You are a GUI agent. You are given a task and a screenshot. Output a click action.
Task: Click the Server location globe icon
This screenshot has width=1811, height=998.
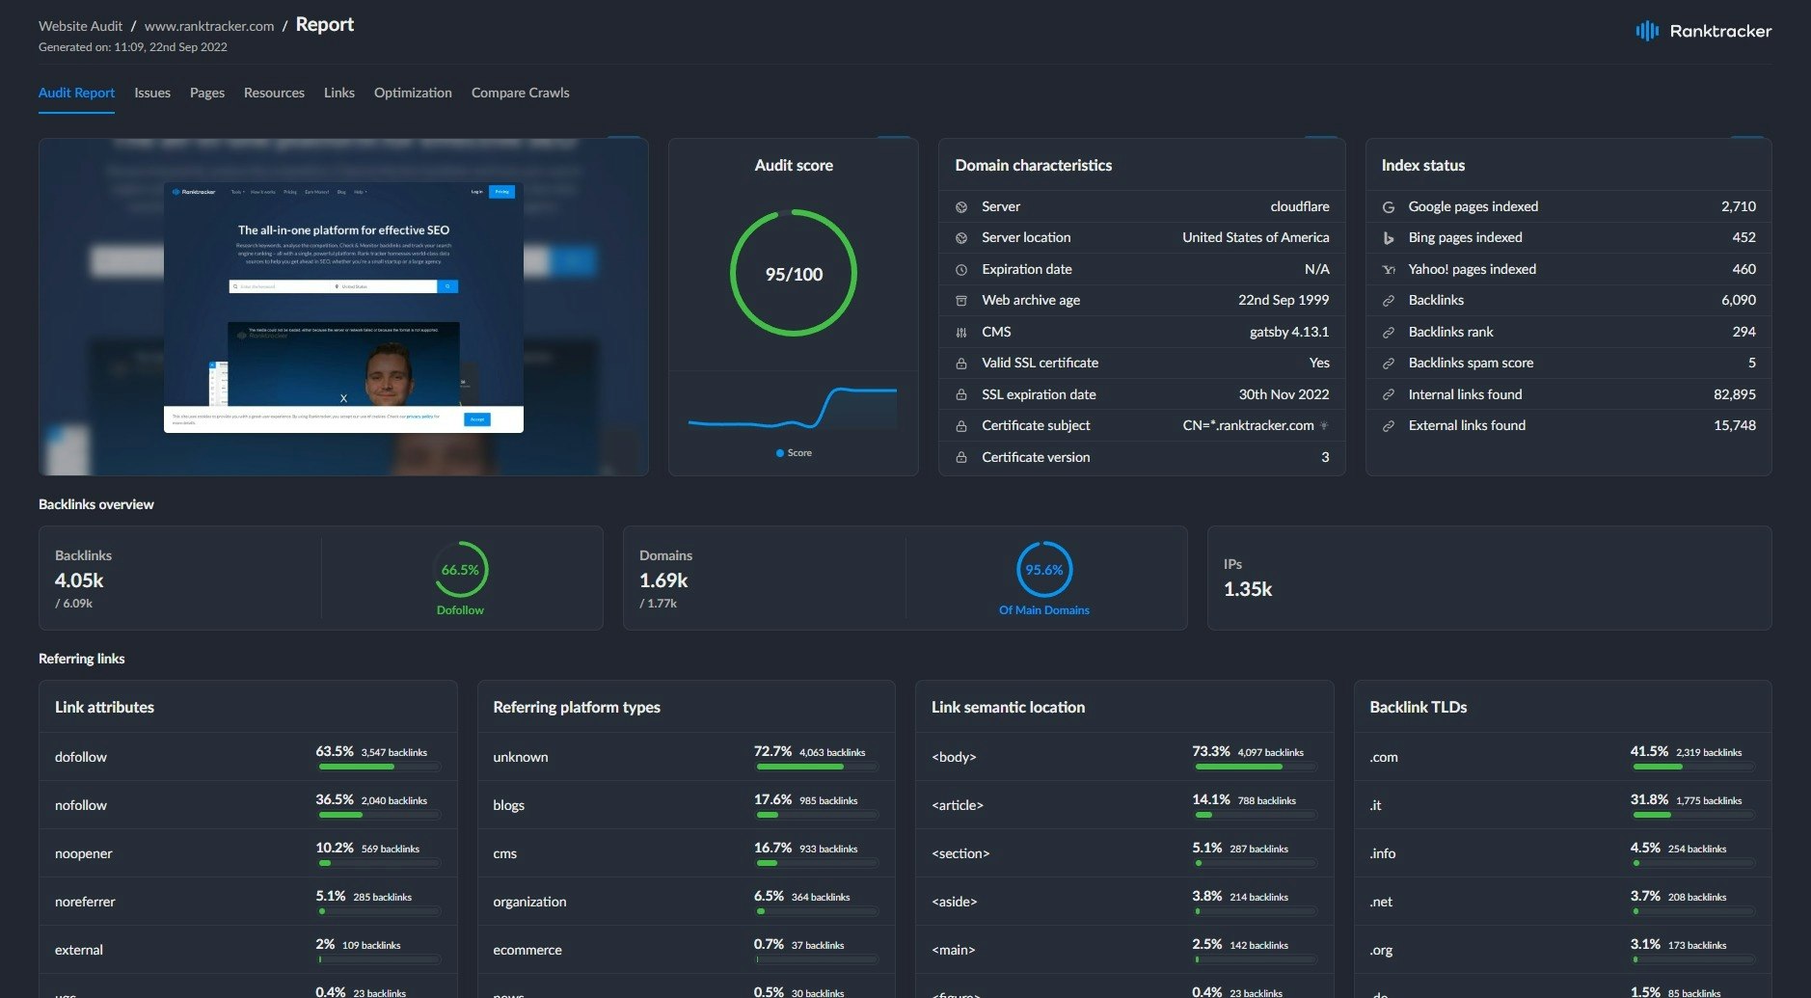(x=961, y=238)
